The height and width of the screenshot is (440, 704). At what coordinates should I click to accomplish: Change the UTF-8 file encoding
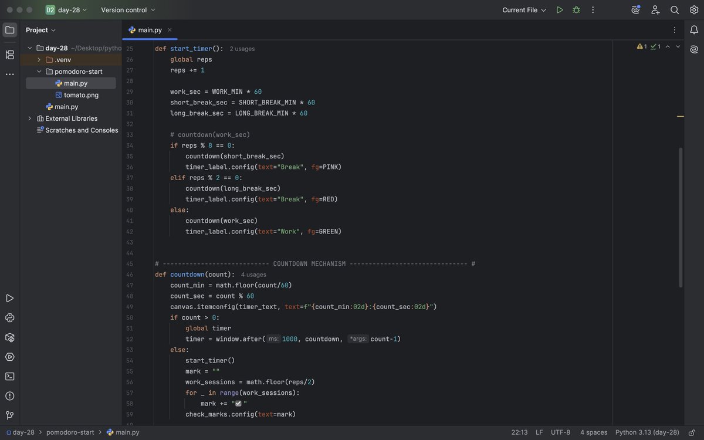[560, 432]
